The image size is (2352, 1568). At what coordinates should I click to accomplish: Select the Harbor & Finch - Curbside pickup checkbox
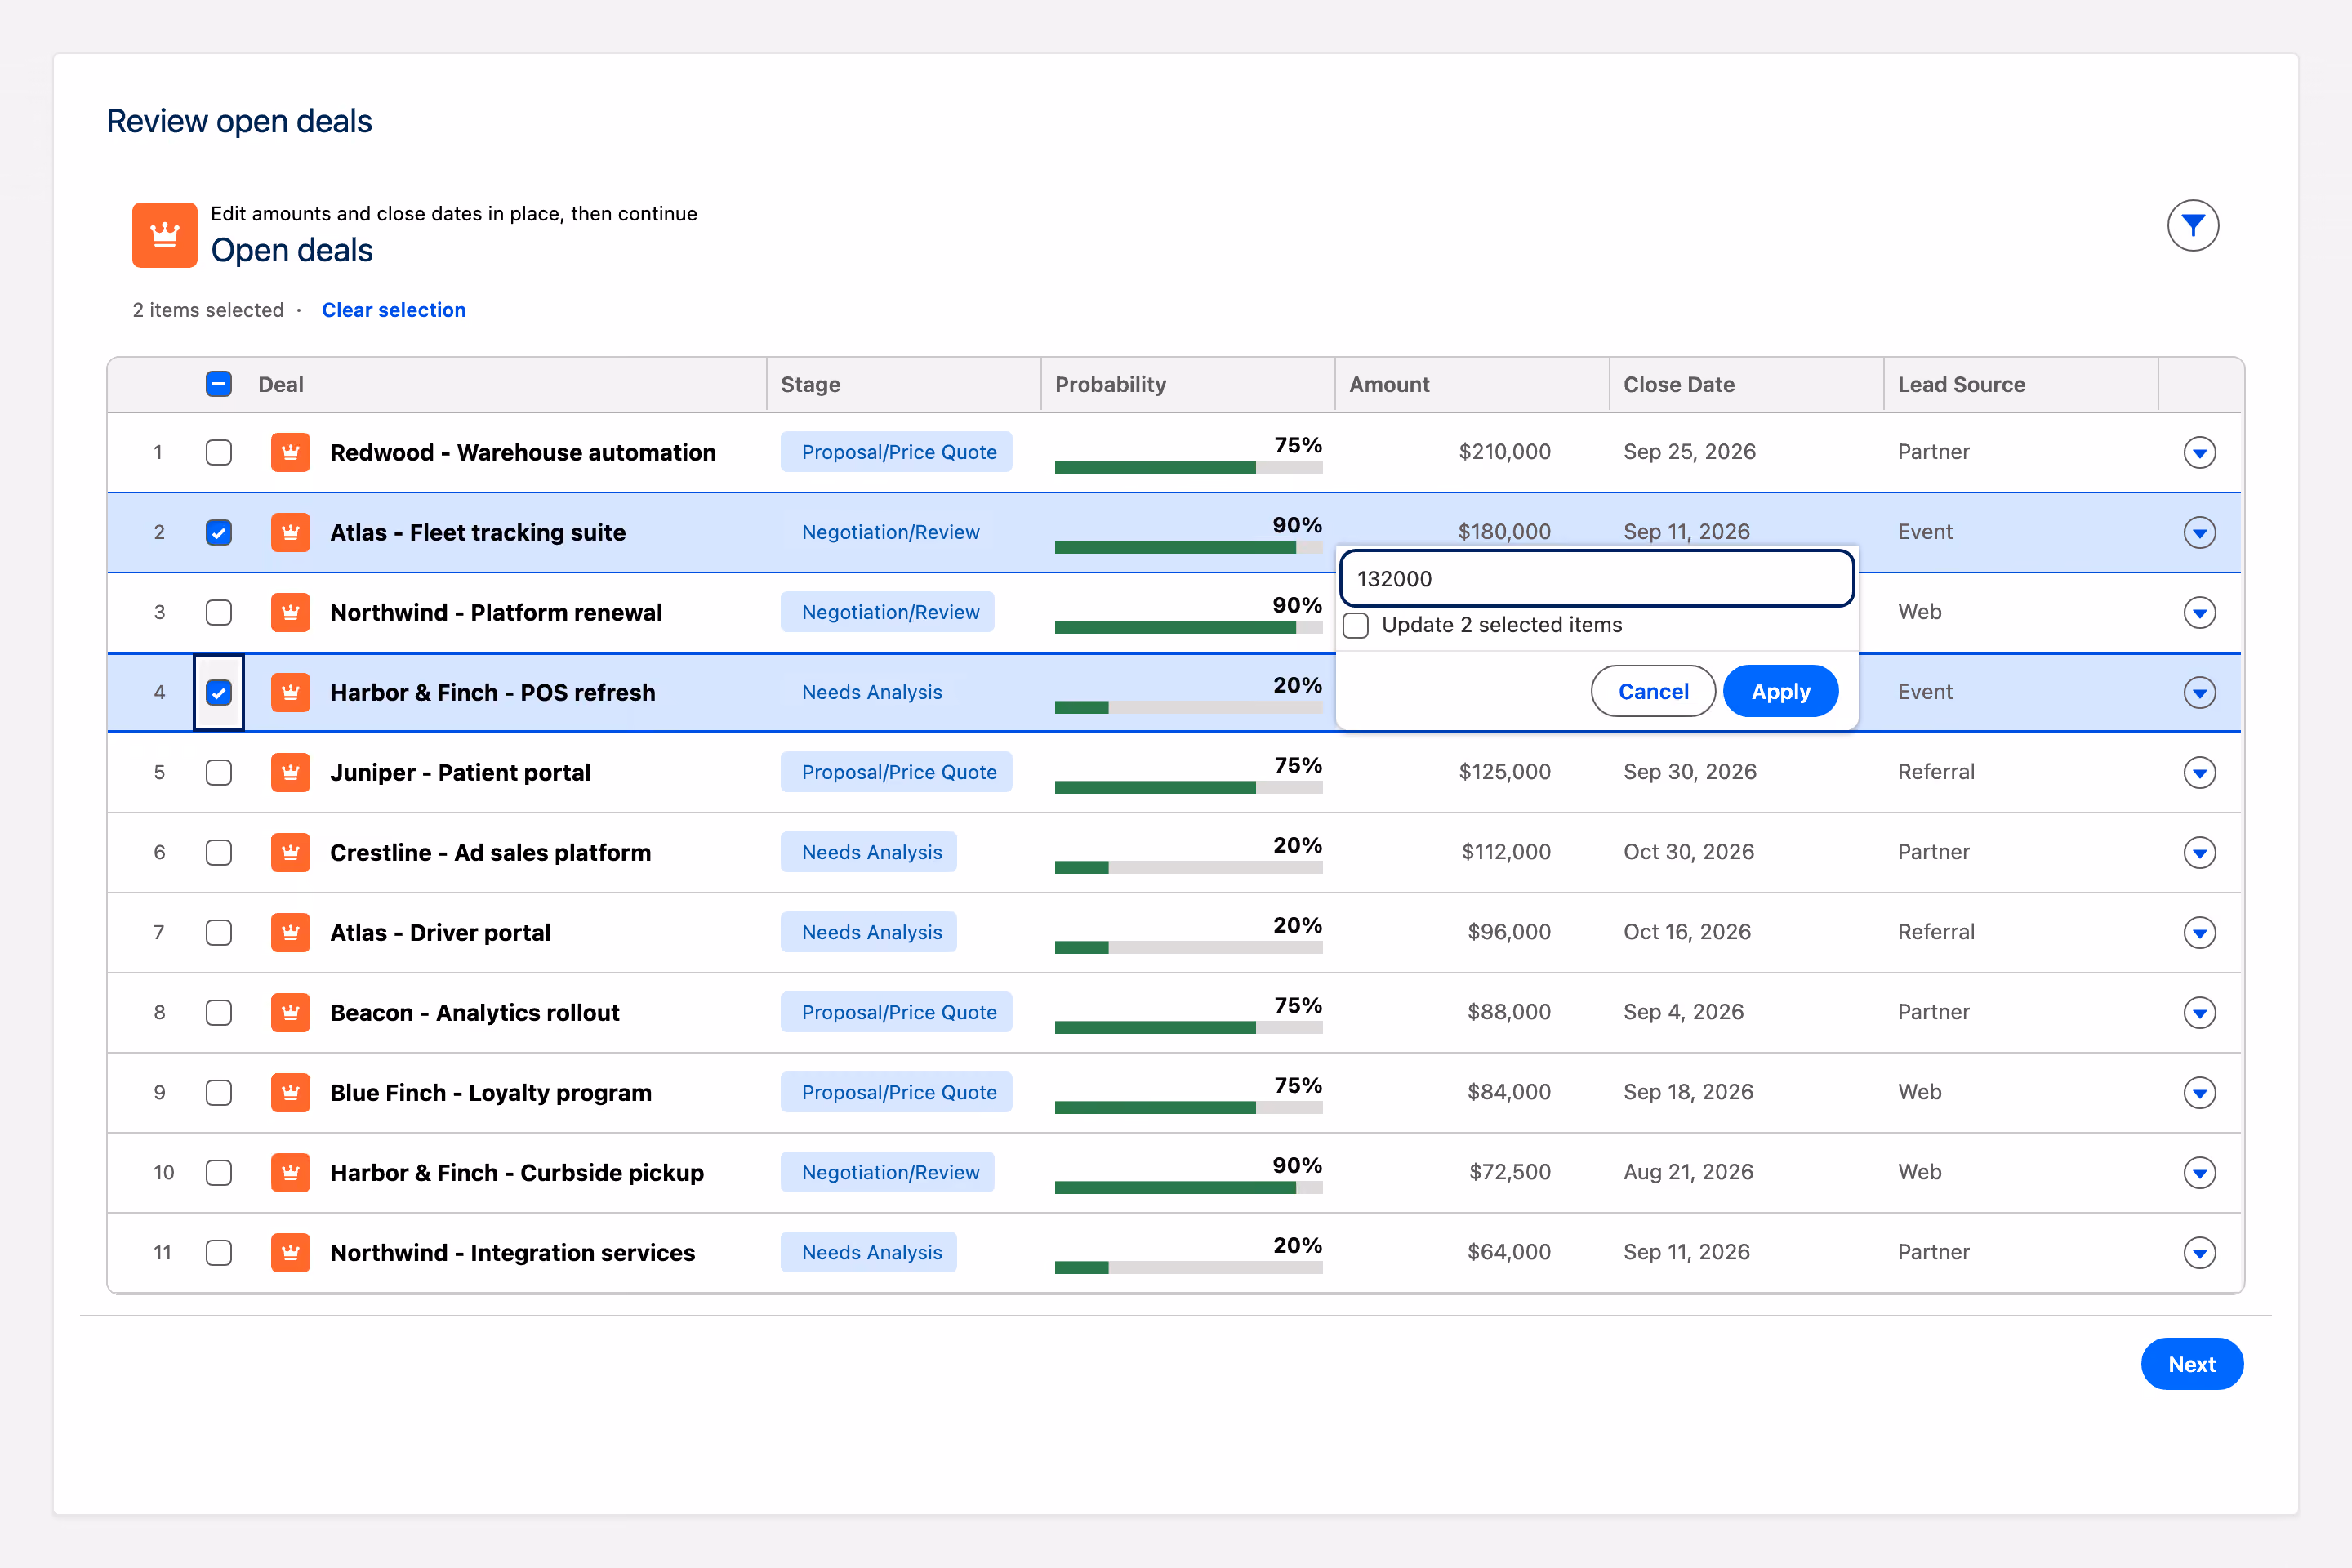(x=219, y=1172)
